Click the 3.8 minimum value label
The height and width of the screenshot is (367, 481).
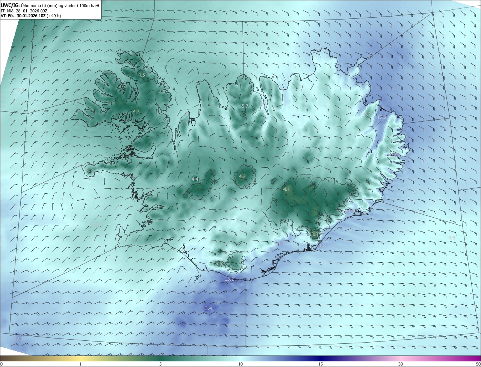[x=315, y=235]
